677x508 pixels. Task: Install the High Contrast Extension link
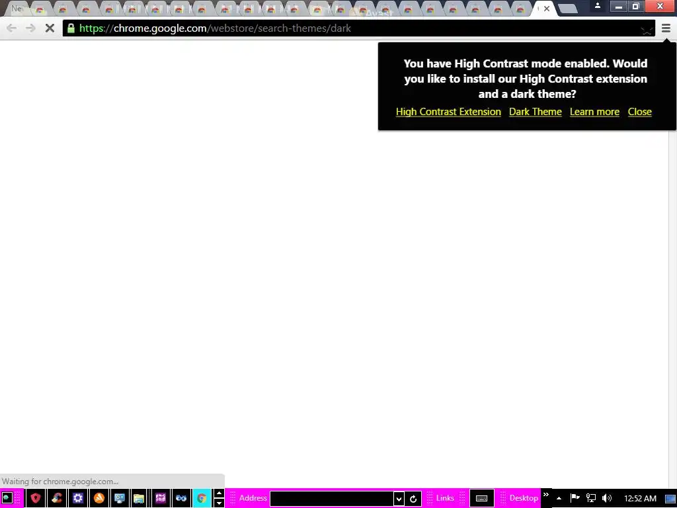pos(448,112)
